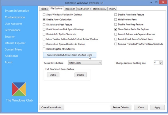Minimize the Ultimate Windows Tweaker window
Viewport: 168px width, 115px height.
point(151,2)
